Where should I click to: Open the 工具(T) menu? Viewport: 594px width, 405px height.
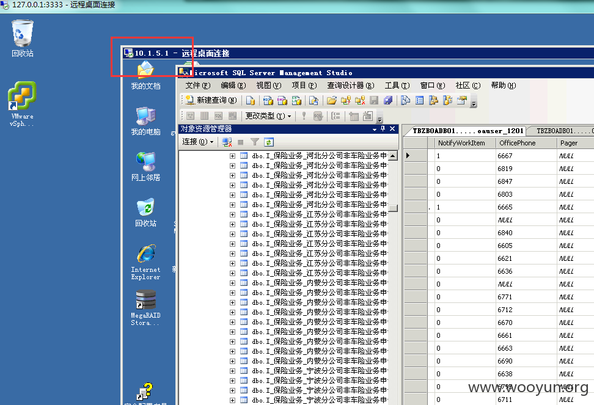(x=397, y=86)
